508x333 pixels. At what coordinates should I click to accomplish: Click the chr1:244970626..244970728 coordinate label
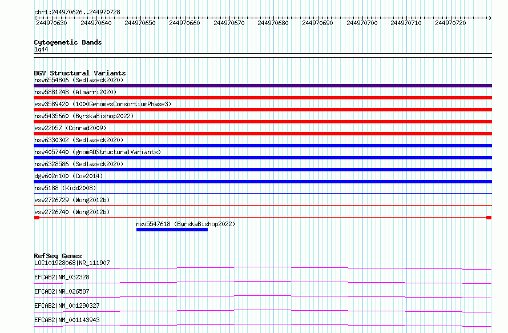coord(77,12)
